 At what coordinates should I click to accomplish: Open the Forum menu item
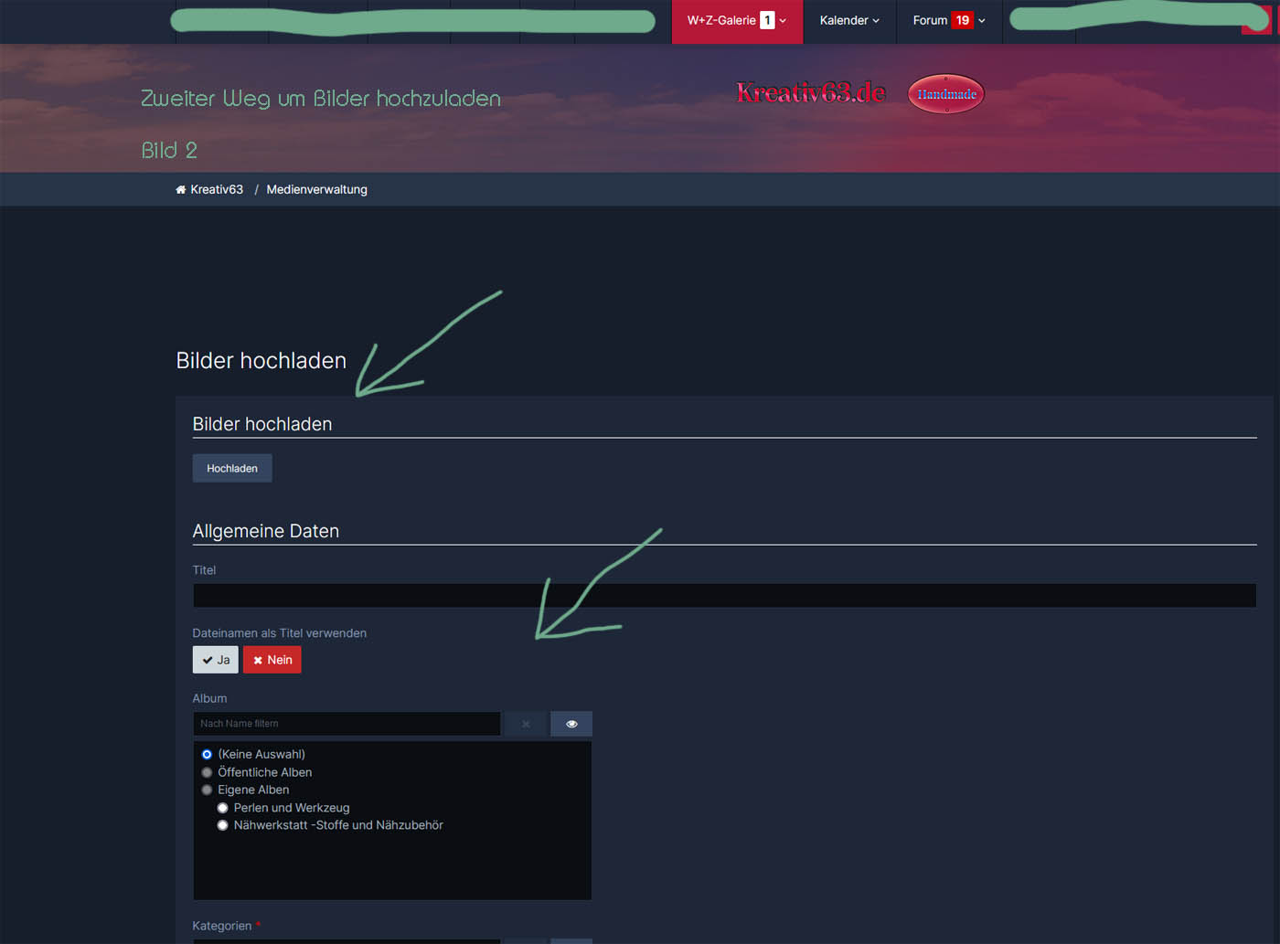point(930,20)
